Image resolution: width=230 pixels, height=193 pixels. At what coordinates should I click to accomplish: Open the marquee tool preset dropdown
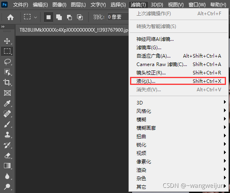point(35,17)
